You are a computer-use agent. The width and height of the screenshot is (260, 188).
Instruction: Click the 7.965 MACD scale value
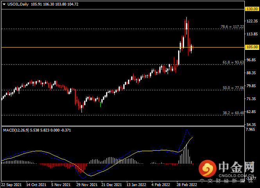[x=251, y=129]
